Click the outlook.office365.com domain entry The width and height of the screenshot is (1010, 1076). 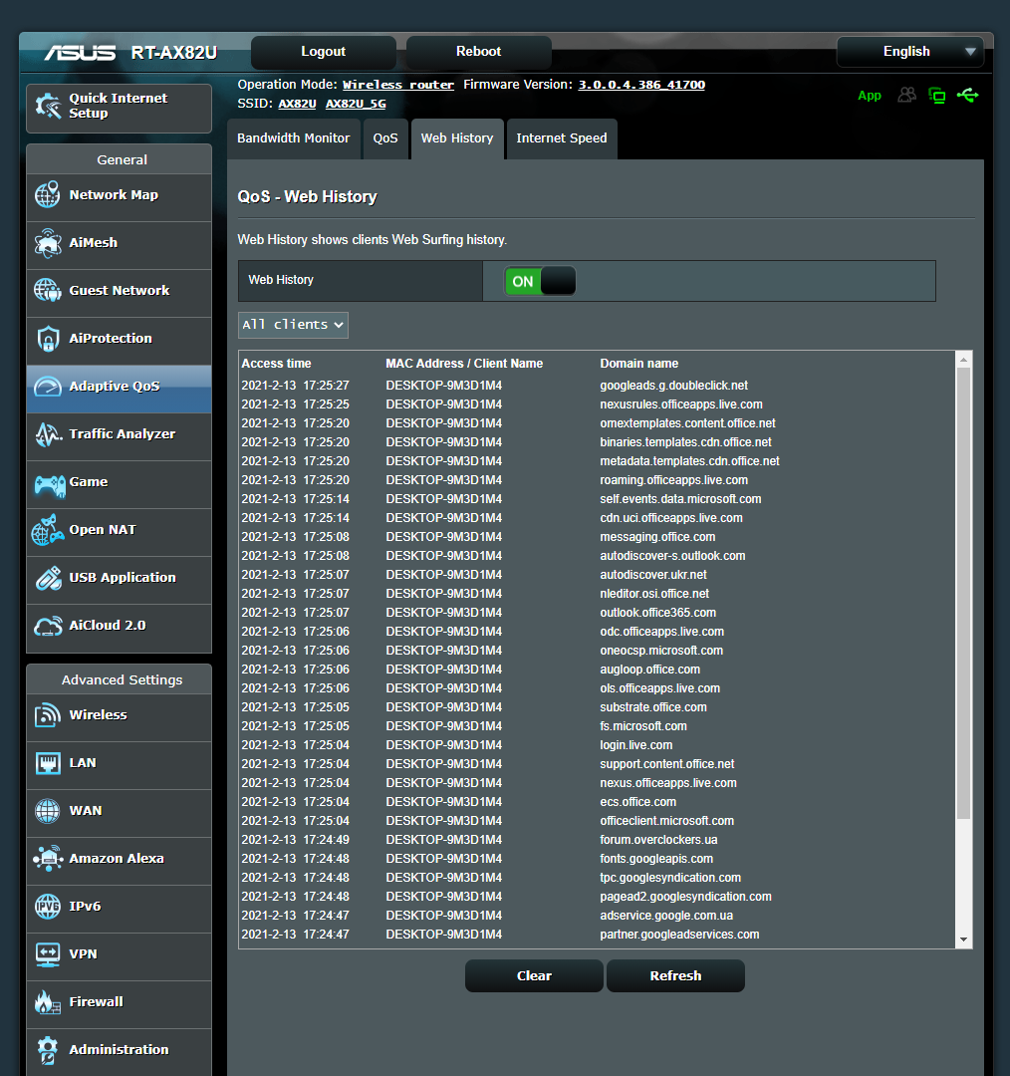coord(658,613)
